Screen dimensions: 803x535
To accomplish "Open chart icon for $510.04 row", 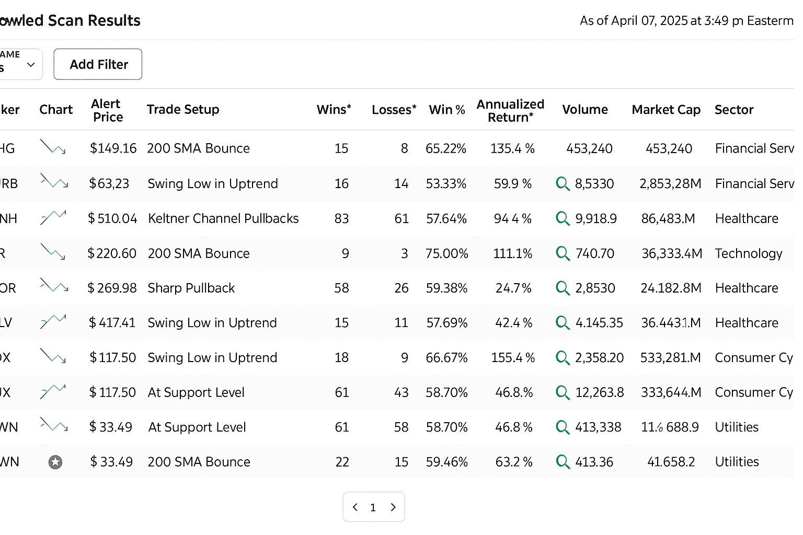I will (x=53, y=217).
